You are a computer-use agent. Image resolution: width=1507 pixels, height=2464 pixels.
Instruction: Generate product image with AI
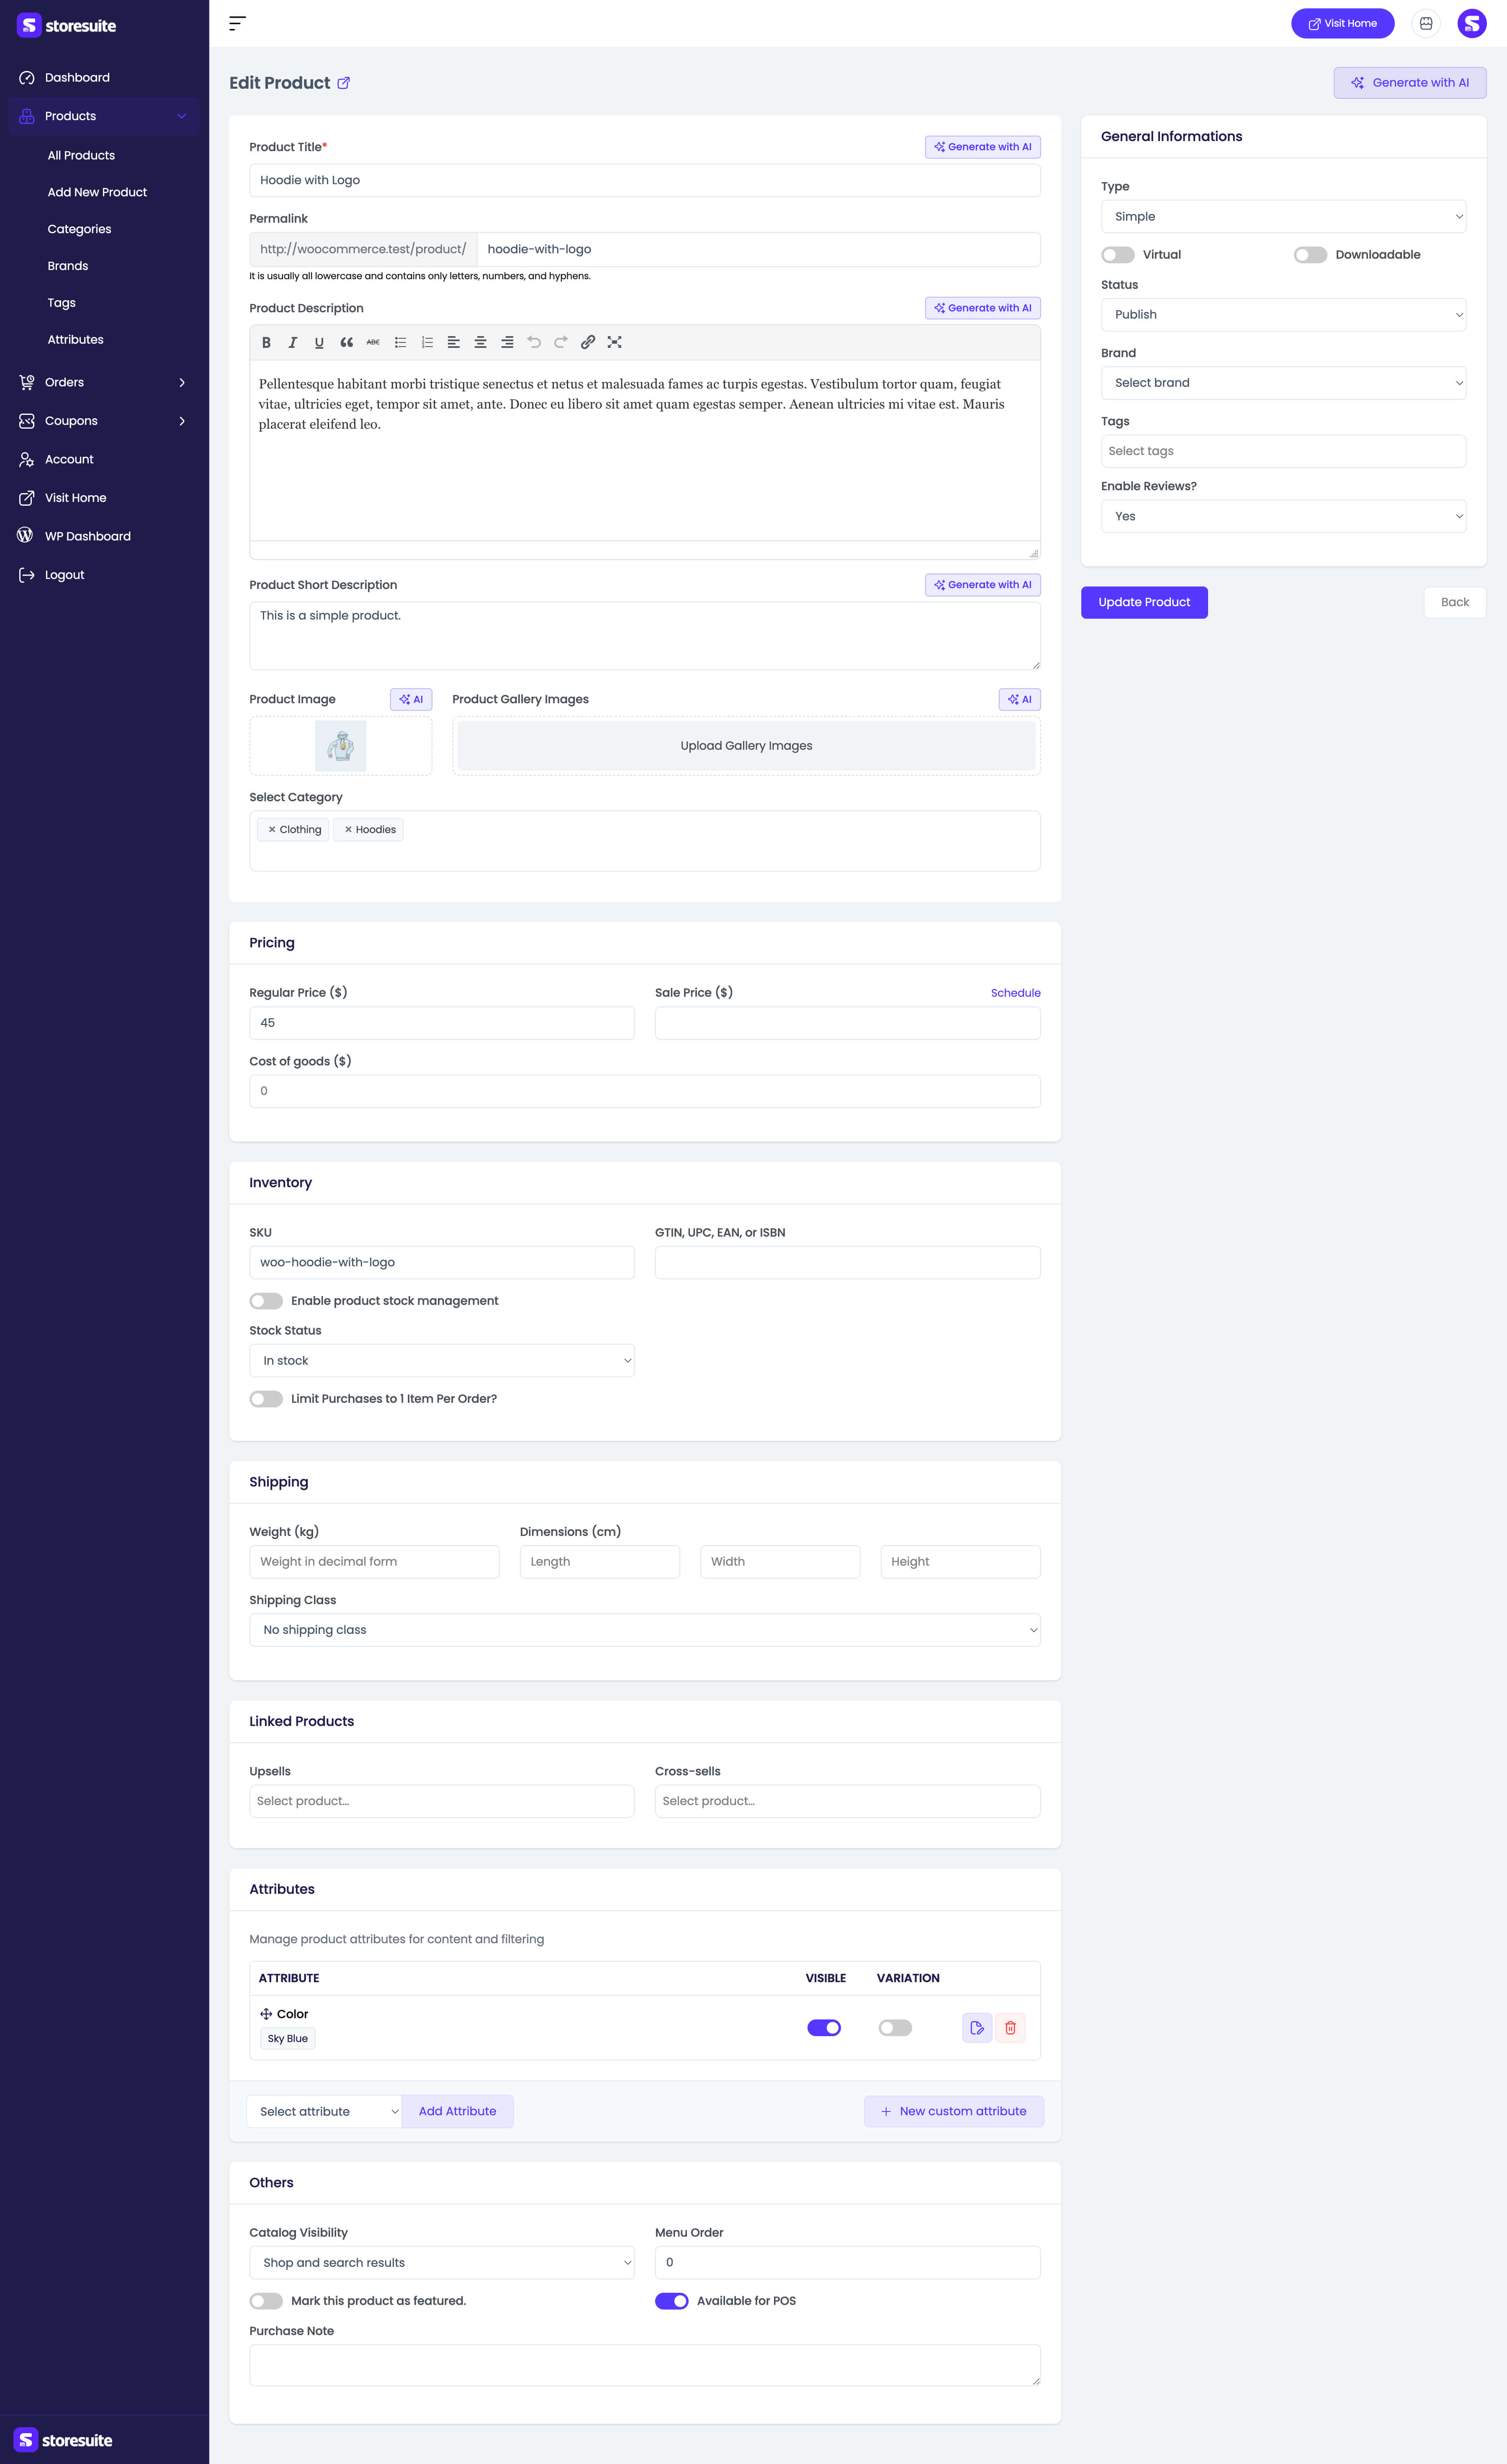pyautogui.click(x=411, y=699)
